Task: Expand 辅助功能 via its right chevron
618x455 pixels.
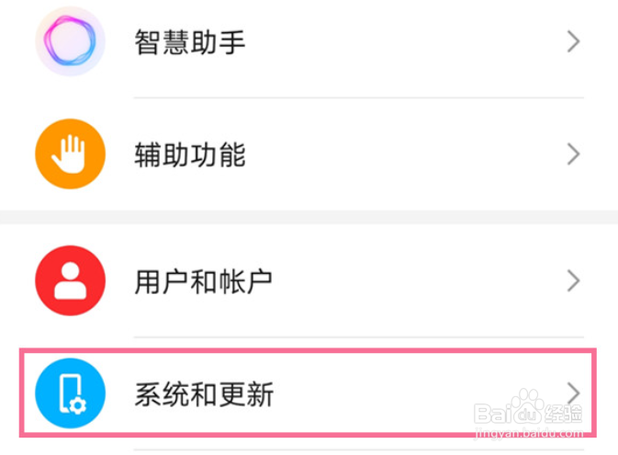Action: (573, 154)
